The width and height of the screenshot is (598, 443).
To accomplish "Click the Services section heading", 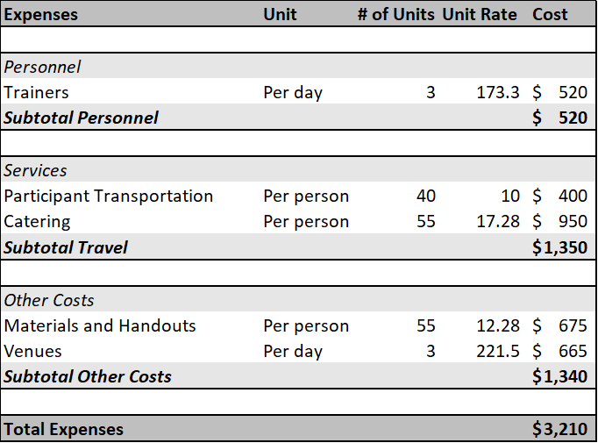I will 35,170.
